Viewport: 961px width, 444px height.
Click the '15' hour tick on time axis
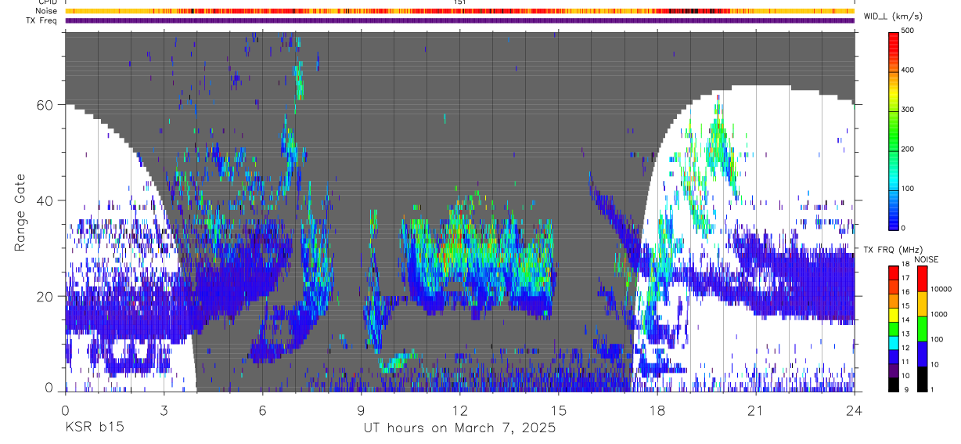[x=558, y=410]
